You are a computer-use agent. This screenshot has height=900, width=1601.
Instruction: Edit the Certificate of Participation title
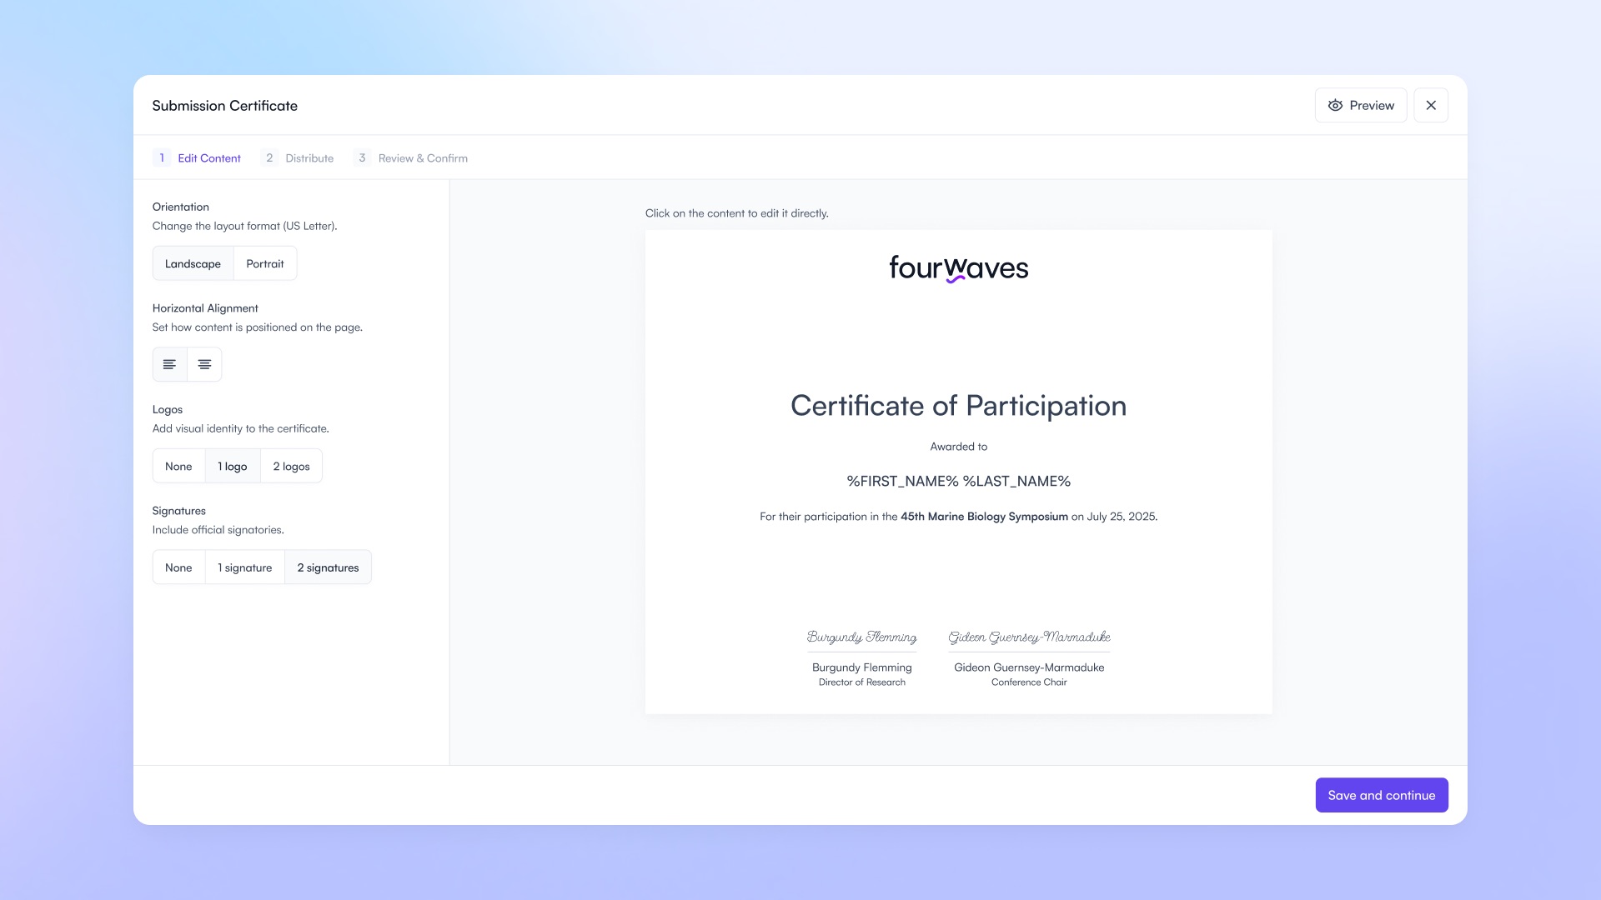(958, 406)
